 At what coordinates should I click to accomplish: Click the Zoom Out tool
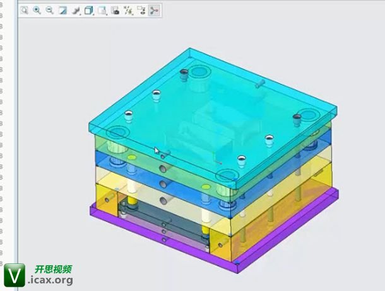pos(50,11)
